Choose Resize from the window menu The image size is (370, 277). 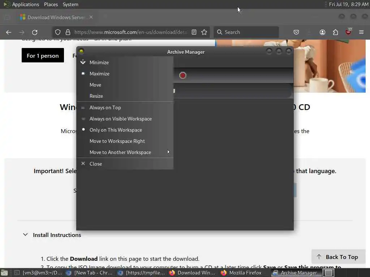[x=125, y=96]
